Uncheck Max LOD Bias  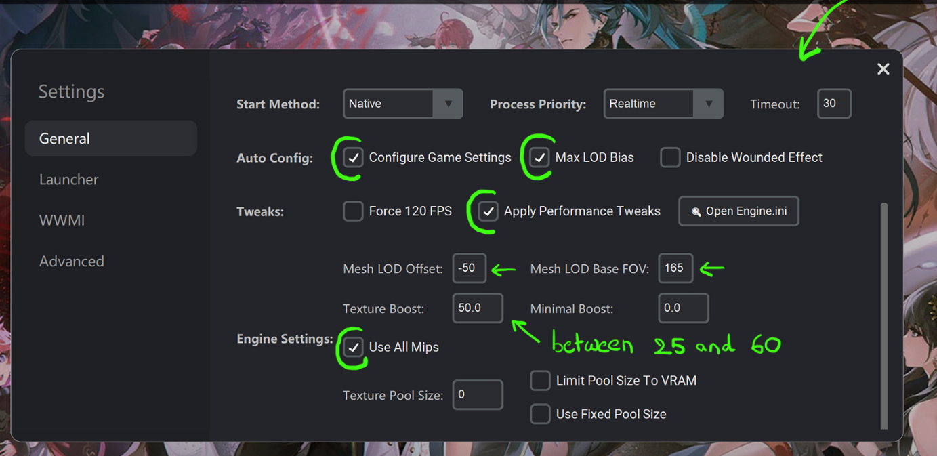click(539, 158)
